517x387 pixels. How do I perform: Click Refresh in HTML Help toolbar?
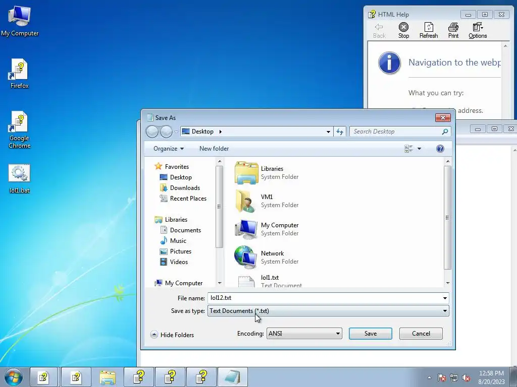tap(429, 31)
